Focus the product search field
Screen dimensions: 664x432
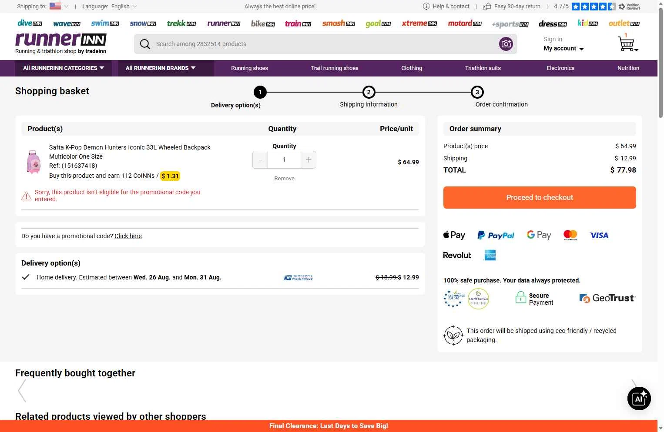325,44
